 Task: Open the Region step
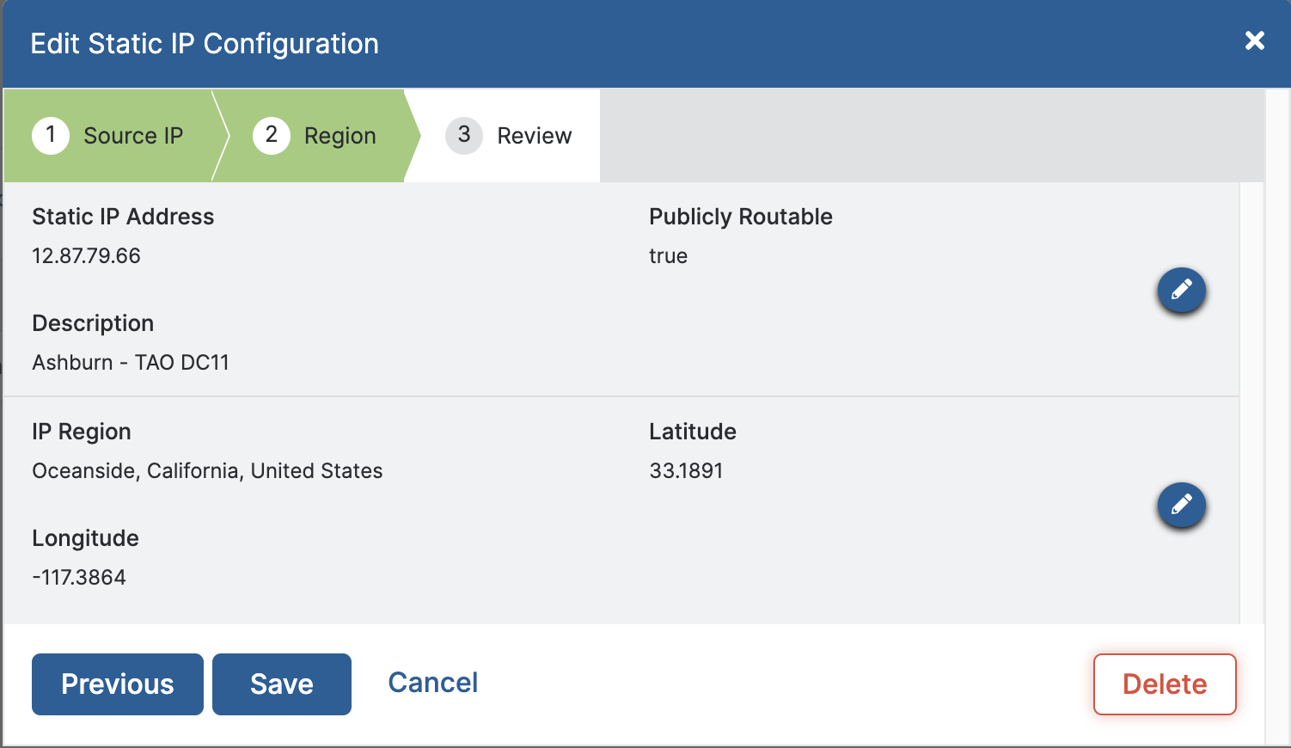click(x=340, y=135)
